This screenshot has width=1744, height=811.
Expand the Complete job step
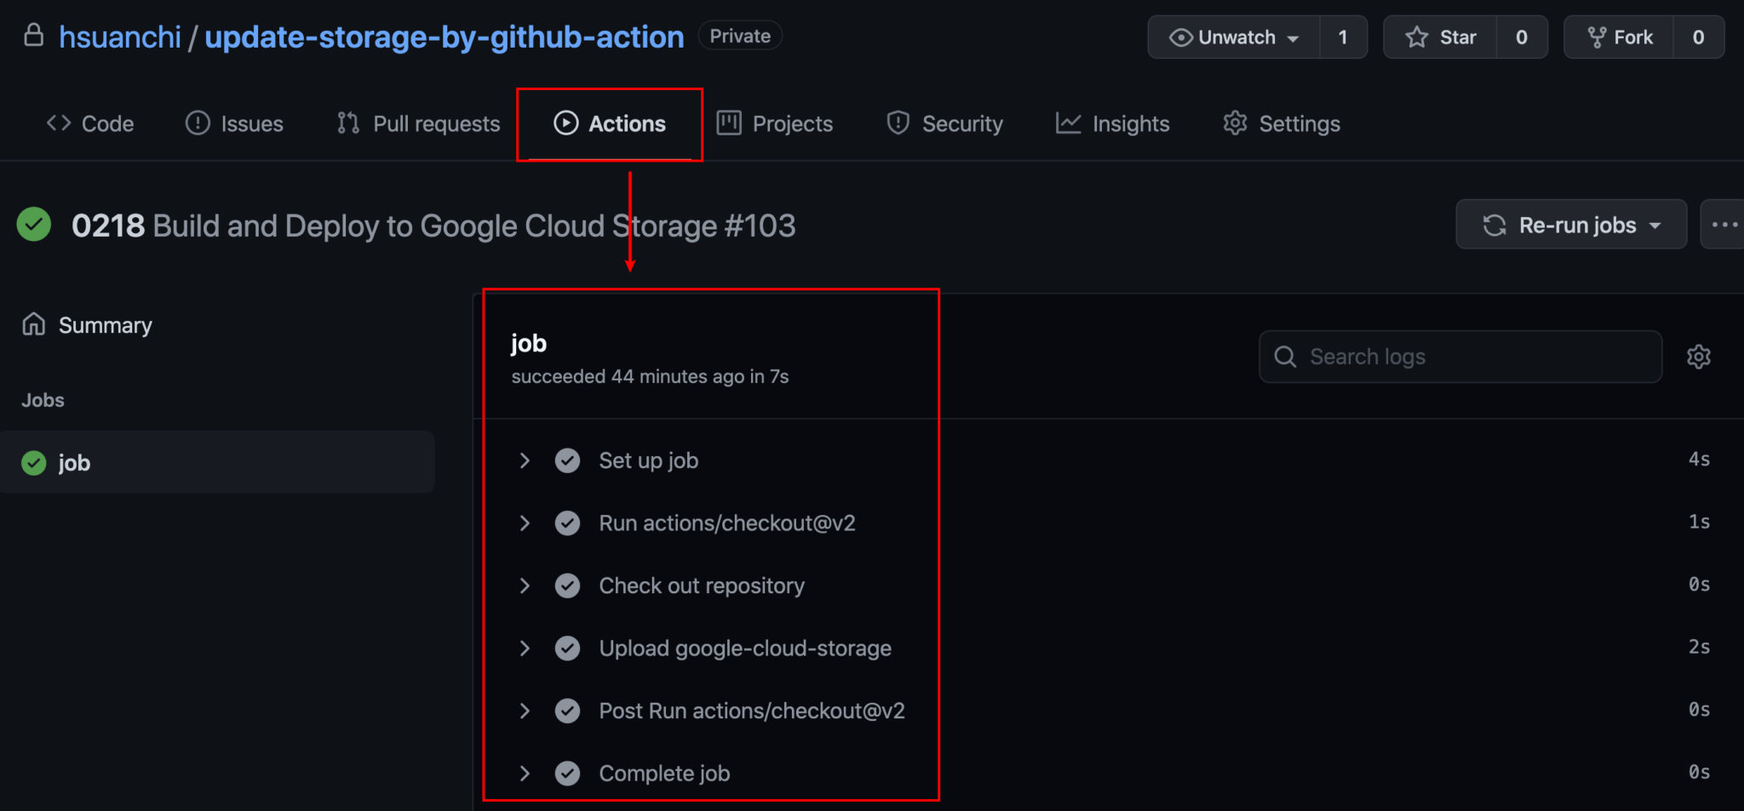525,773
